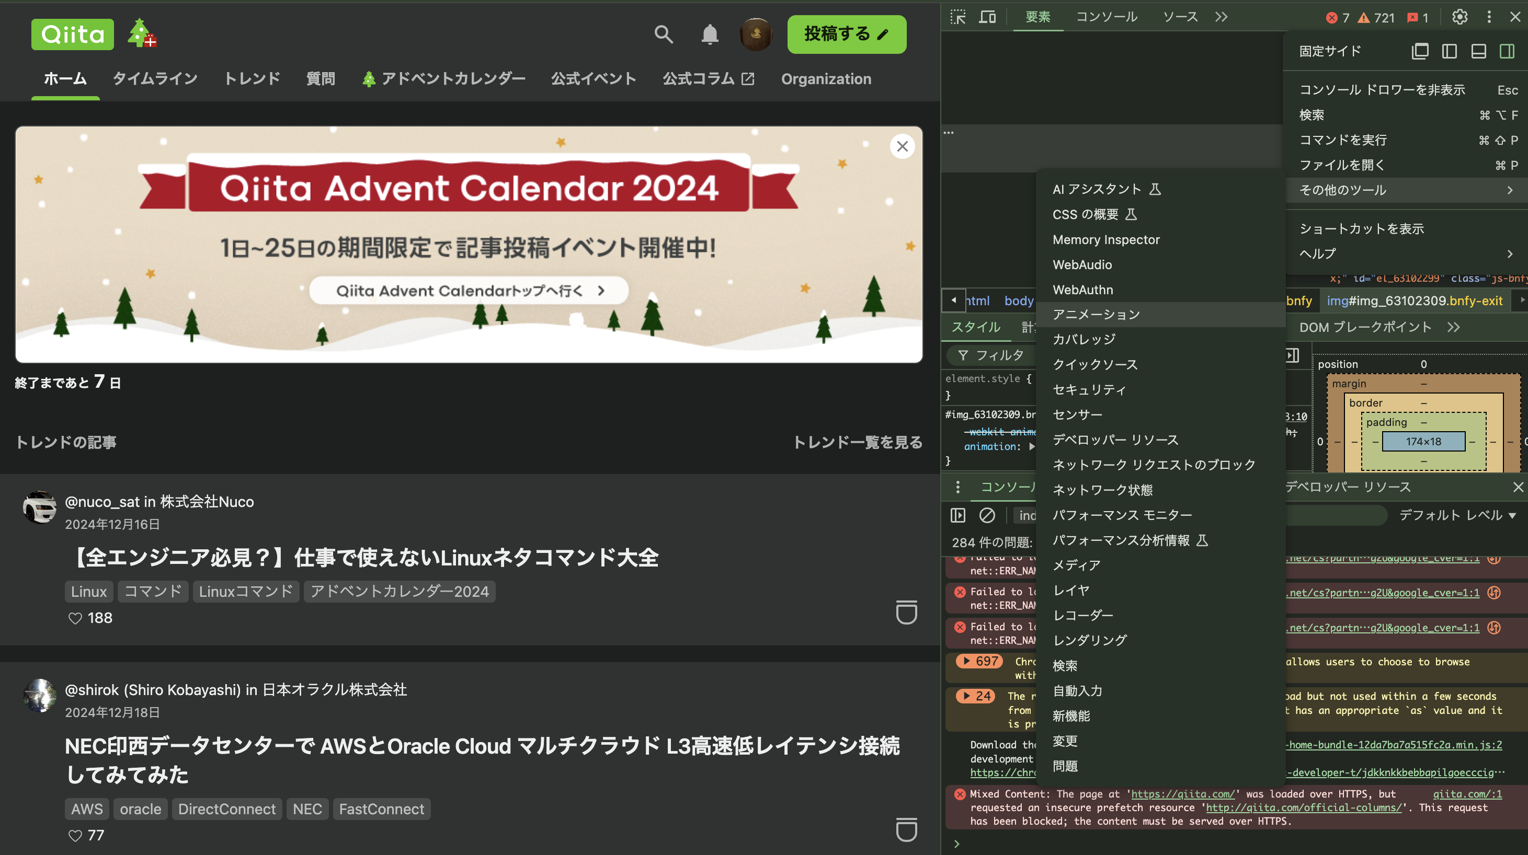Click the 投稿する button
Screen dimensions: 1528x855
tap(847, 34)
